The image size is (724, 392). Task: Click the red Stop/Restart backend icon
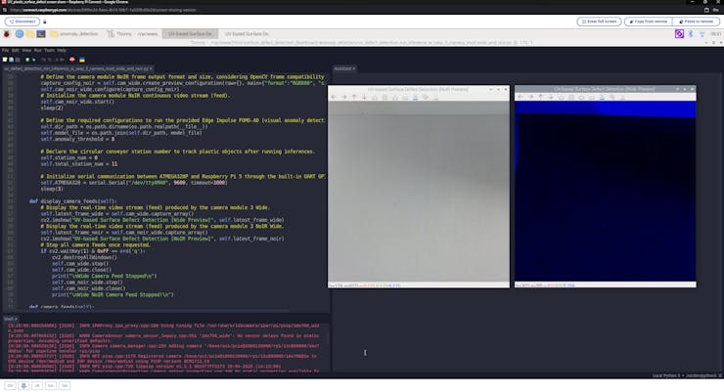coord(72,60)
